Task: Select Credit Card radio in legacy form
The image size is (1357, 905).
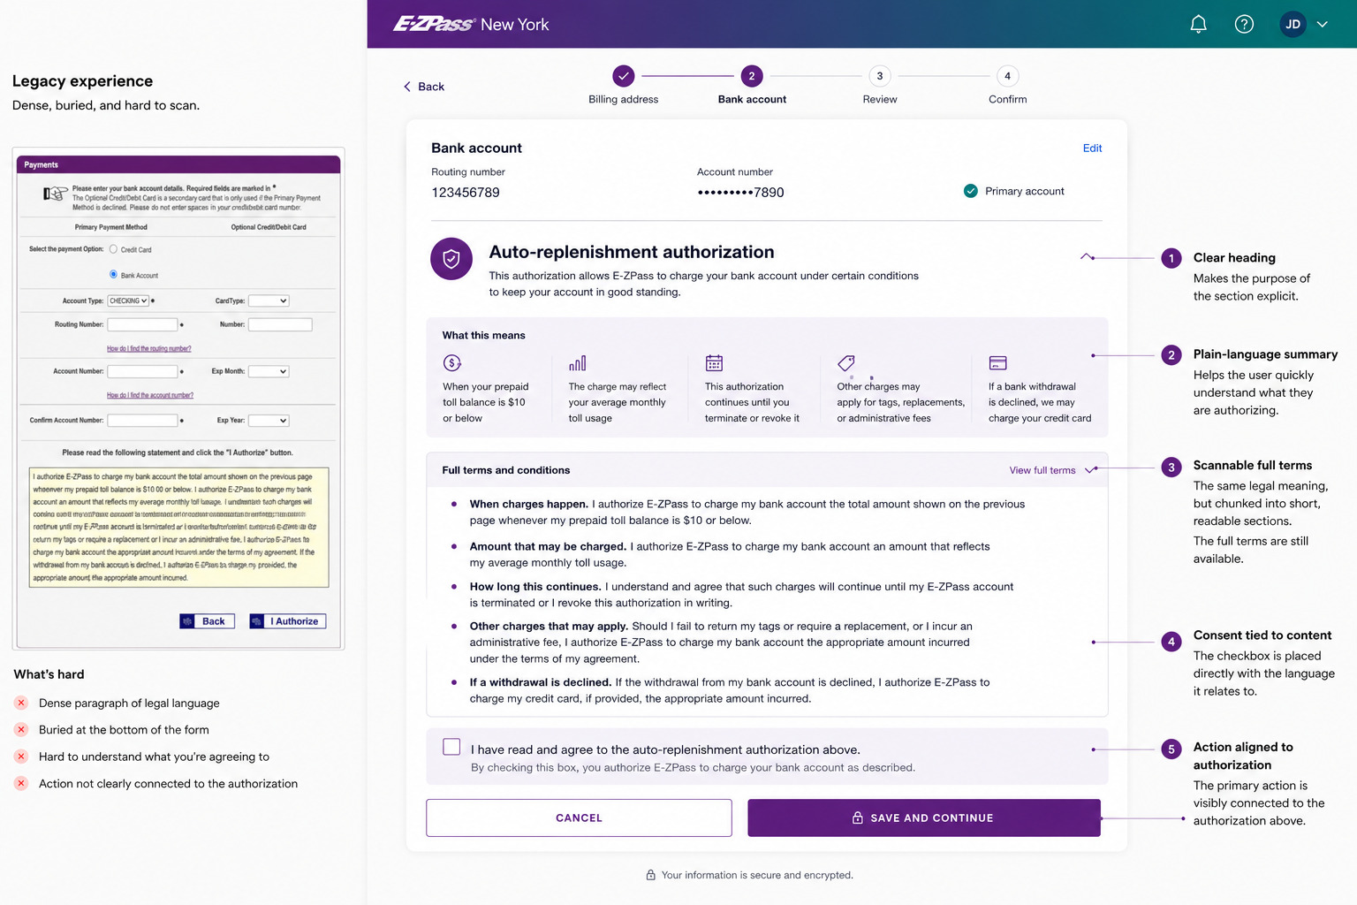Action: (113, 249)
